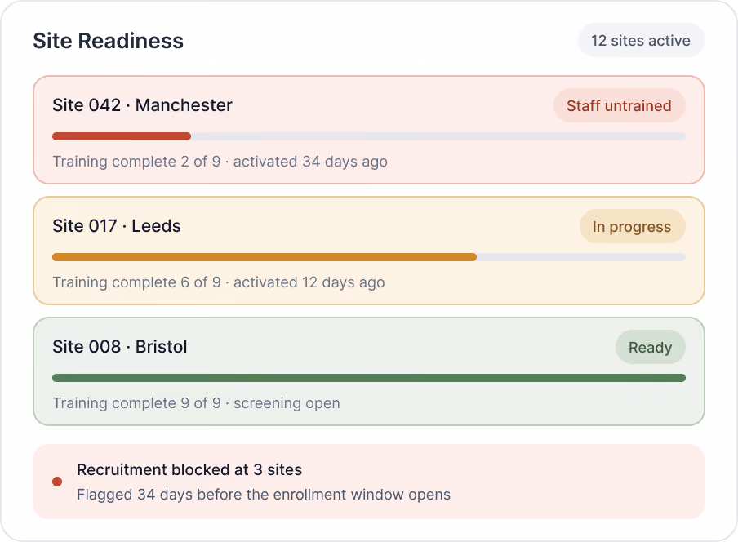The width and height of the screenshot is (738, 542).
Task: Click the green Bristol training progress bar
Action: [x=369, y=378]
